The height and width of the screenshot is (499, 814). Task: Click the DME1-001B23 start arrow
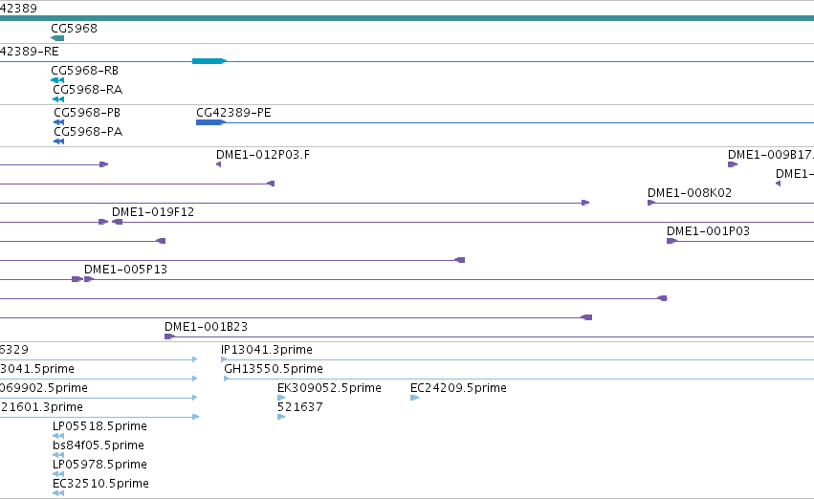pyautogui.click(x=169, y=336)
